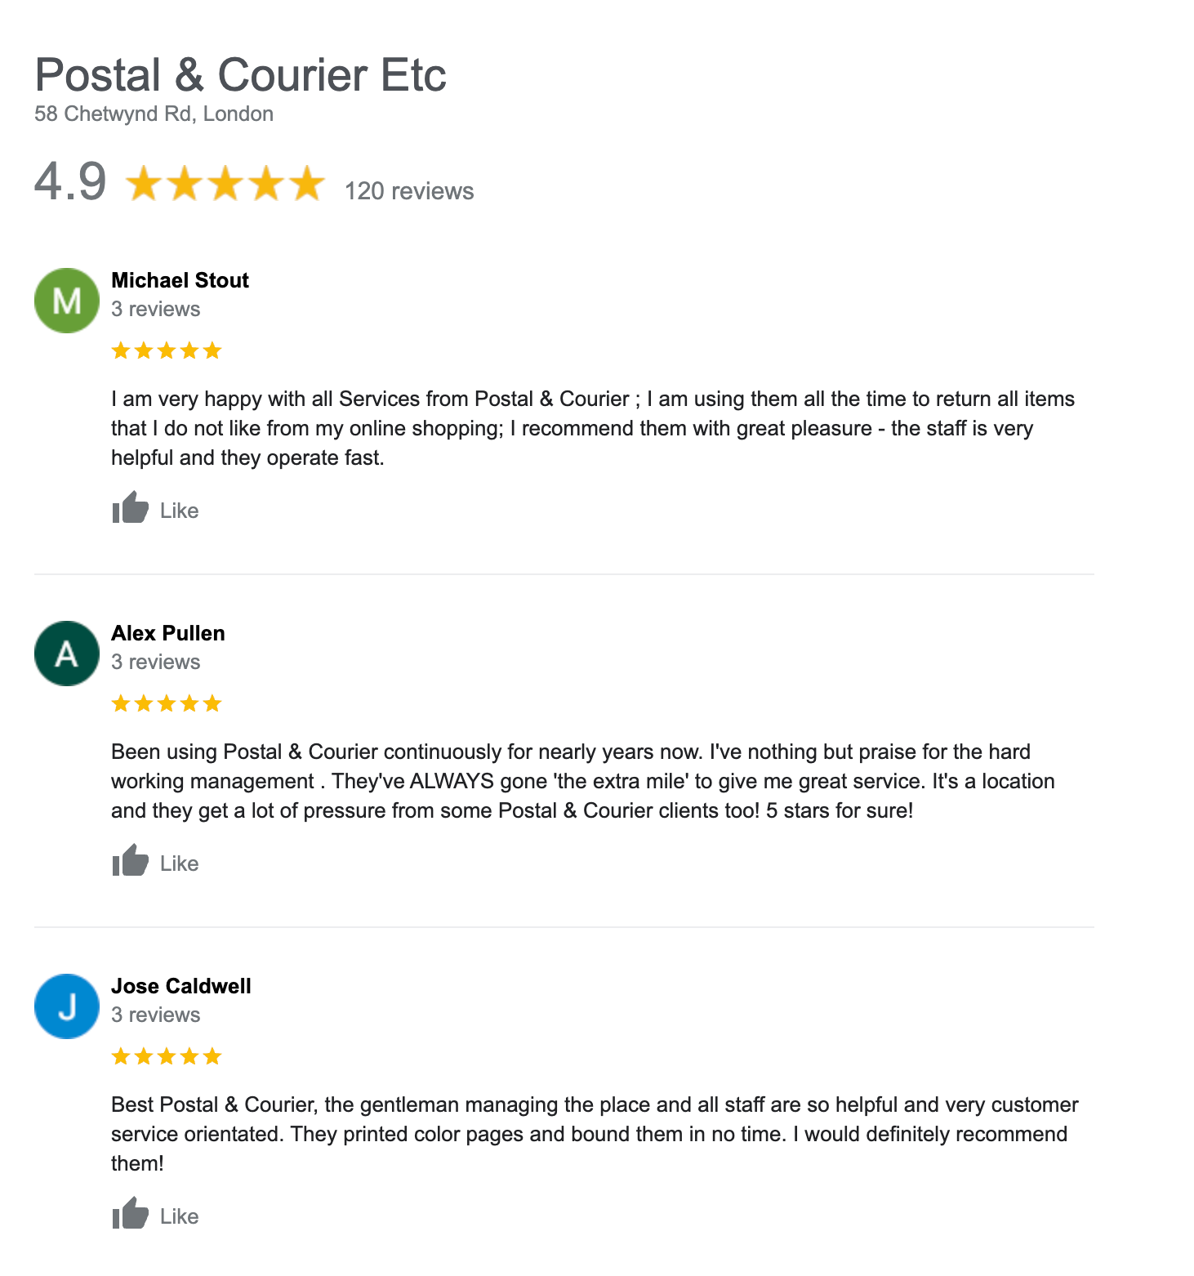This screenshot has width=1194, height=1276.
Task: Click the 120 reviews count link
Action: click(409, 191)
